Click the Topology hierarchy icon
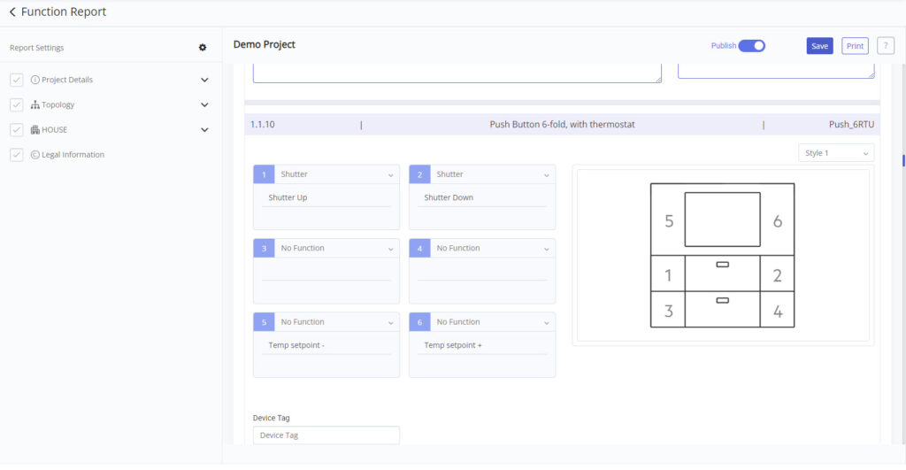The height and width of the screenshot is (470, 906). click(x=35, y=104)
